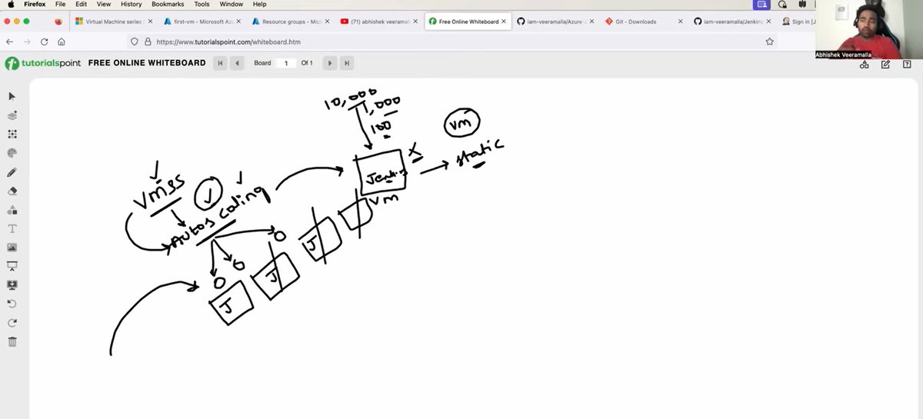Click the tutorialspoint logo

coord(43,63)
